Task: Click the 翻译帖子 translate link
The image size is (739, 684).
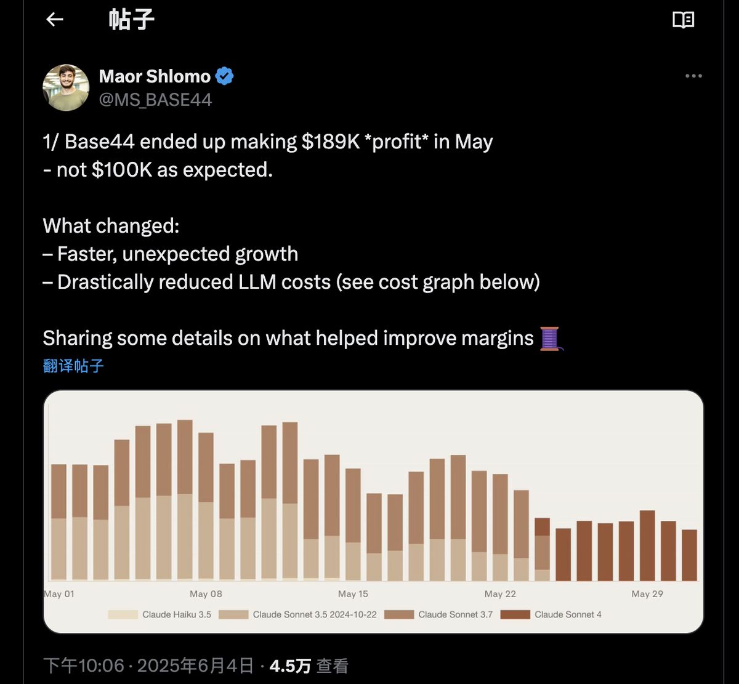Action: [72, 366]
